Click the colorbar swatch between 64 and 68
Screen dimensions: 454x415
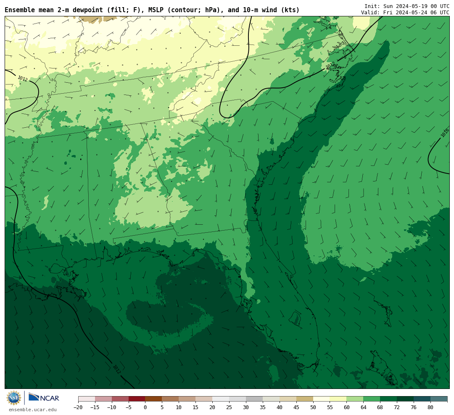tap(372, 399)
